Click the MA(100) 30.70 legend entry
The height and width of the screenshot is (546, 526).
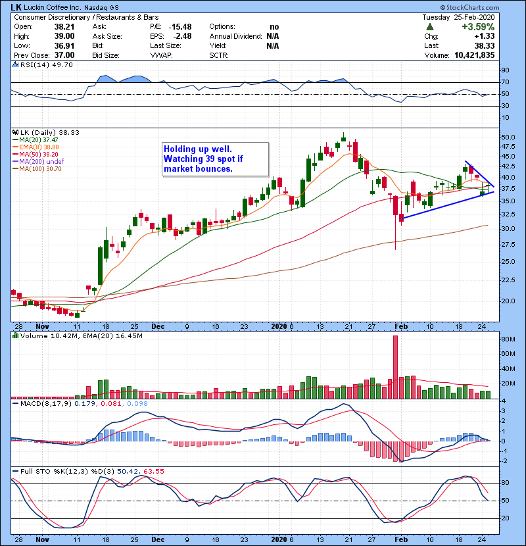click(x=37, y=169)
